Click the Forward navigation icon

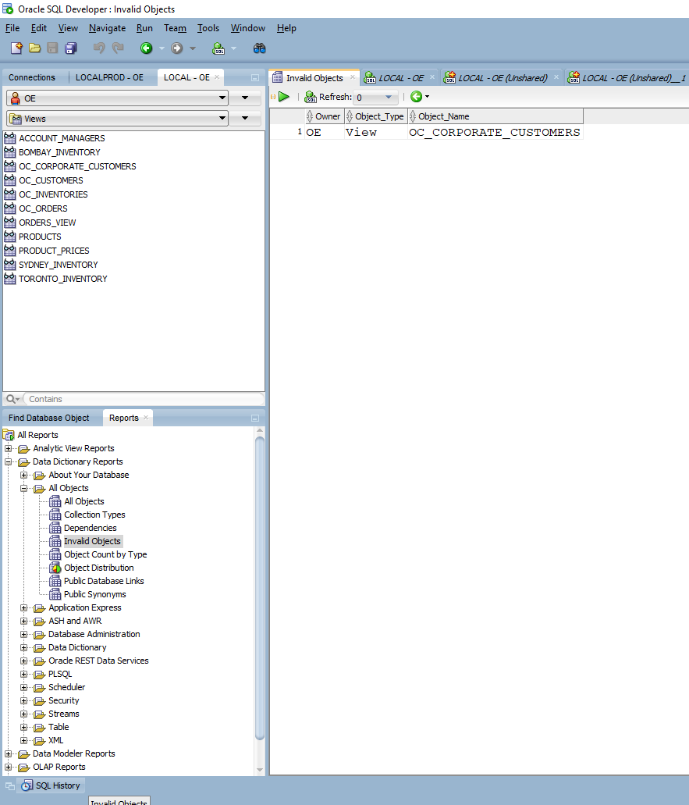[176, 48]
